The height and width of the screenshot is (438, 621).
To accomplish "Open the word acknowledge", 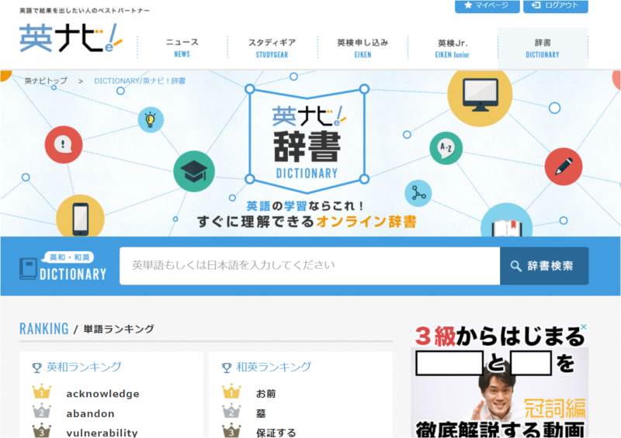I will 102,394.
